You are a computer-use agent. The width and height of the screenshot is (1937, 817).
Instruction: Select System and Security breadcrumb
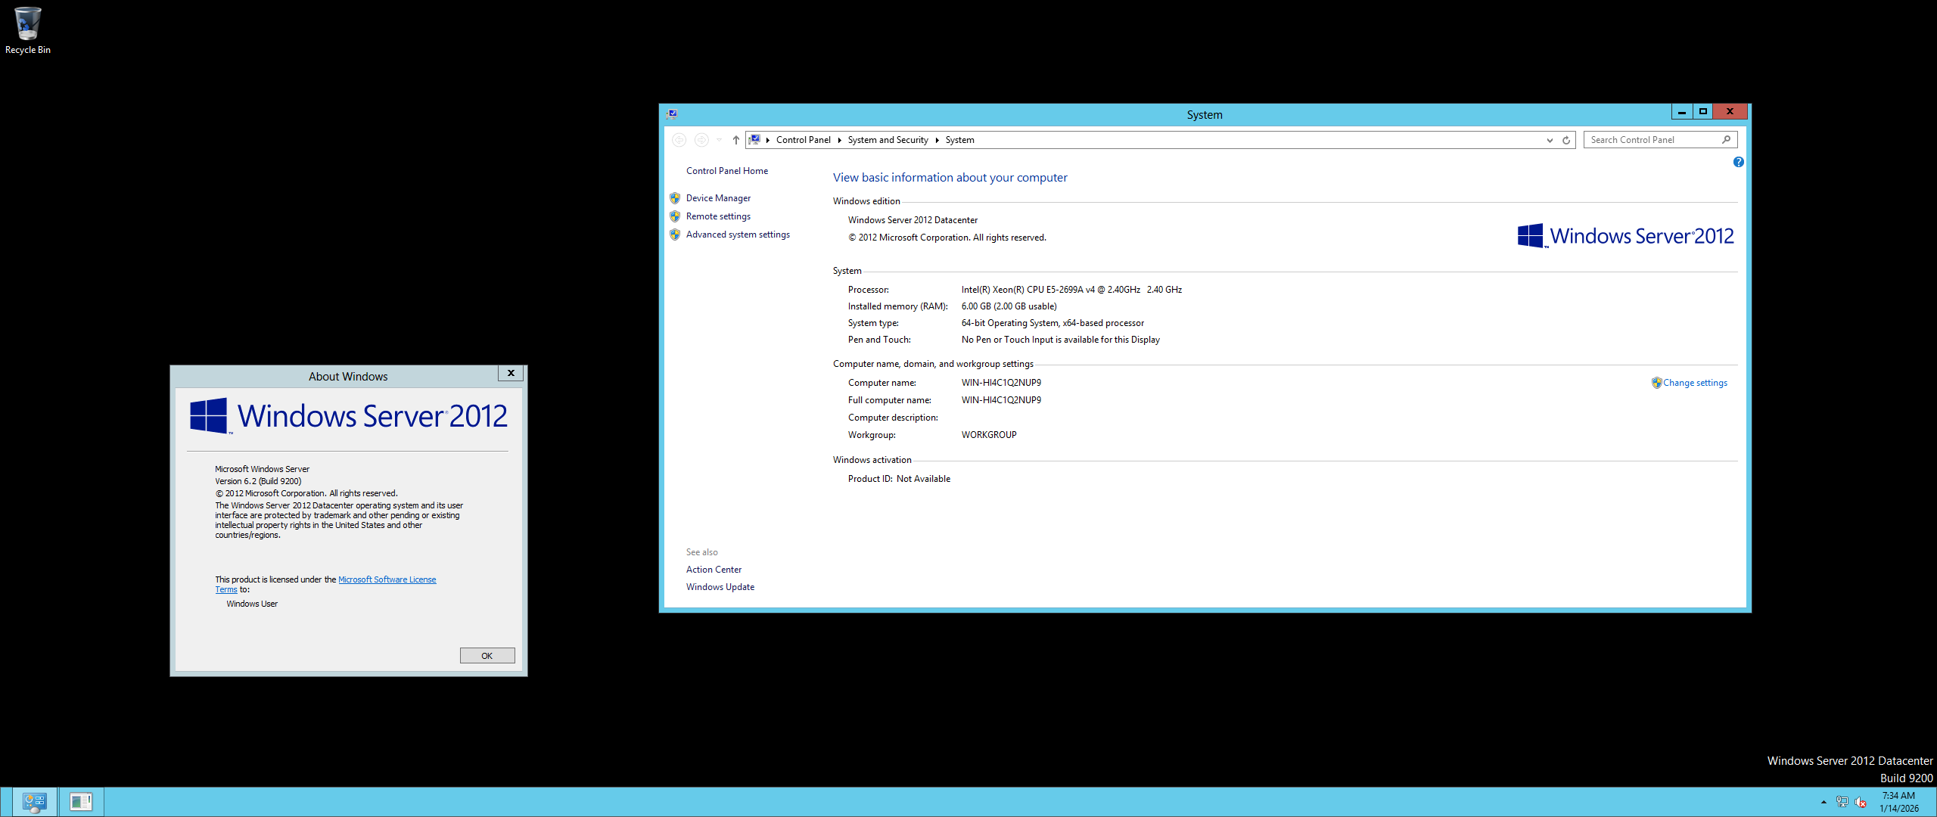point(888,140)
